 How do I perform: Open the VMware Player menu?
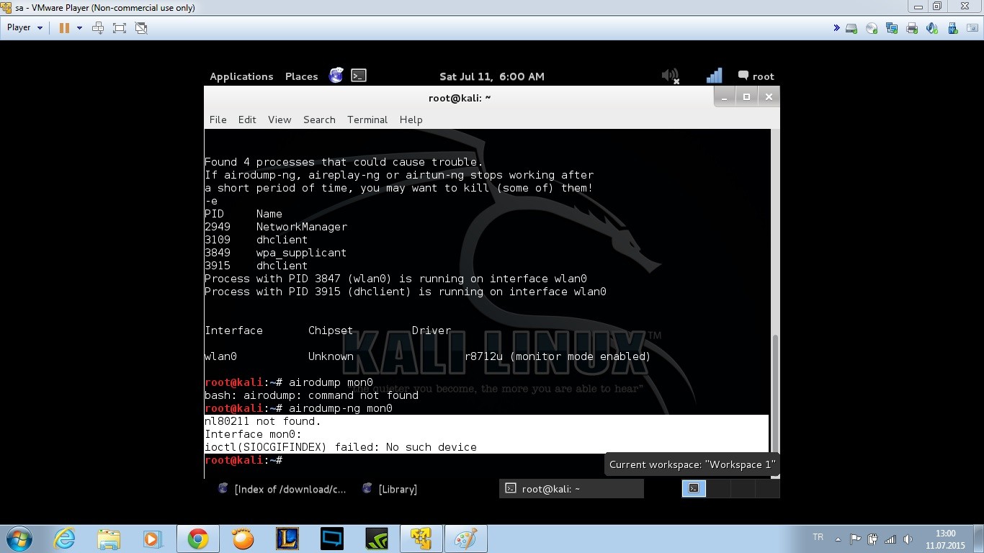24,27
